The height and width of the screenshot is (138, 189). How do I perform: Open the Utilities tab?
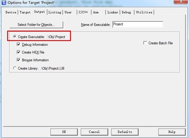144,12
